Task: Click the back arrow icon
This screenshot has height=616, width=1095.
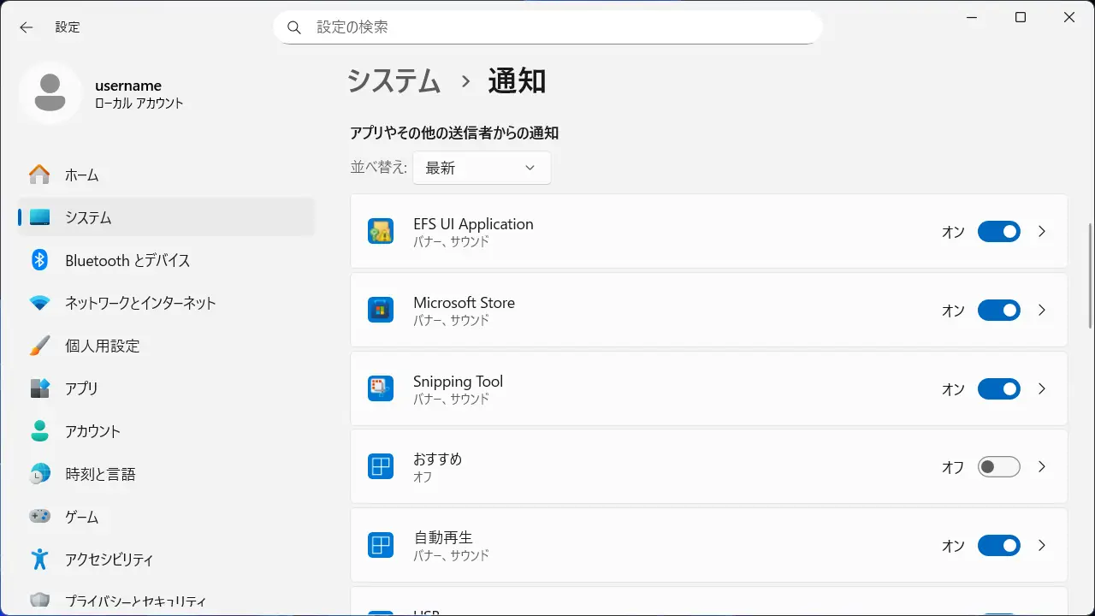Action: pyautogui.click(x=27, y=27)
